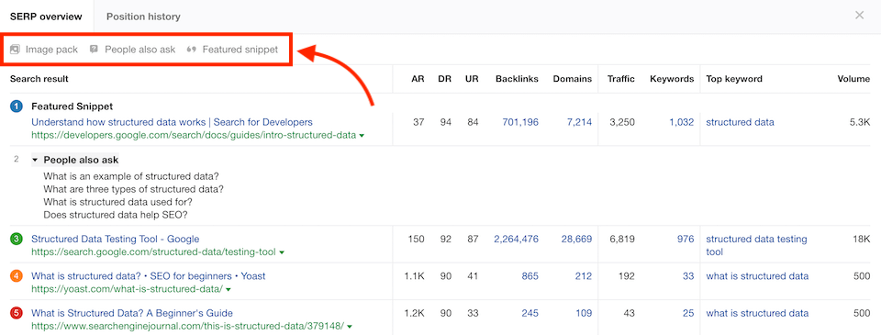Click the UR column header
The width and height of the screenshot is (881, 335).
(472, 79)
